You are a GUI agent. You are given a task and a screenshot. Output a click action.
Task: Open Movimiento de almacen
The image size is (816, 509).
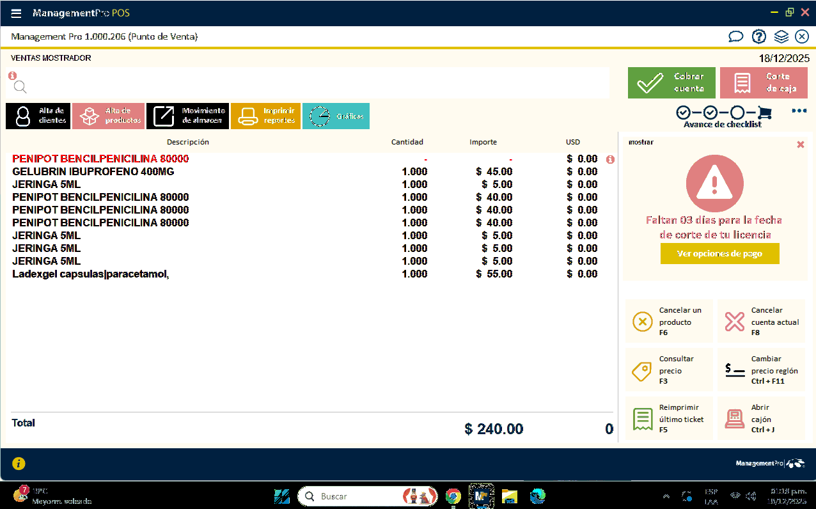click(187, 116)
